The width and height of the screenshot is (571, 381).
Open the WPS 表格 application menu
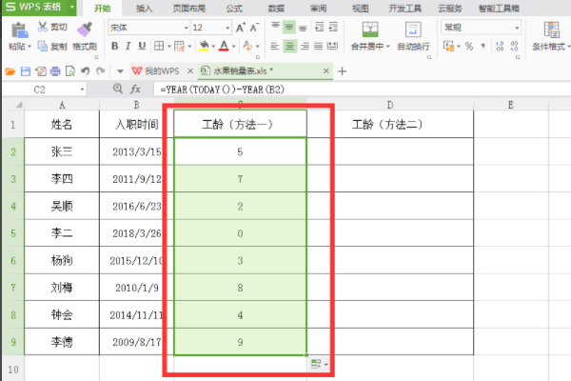point(39,8)
